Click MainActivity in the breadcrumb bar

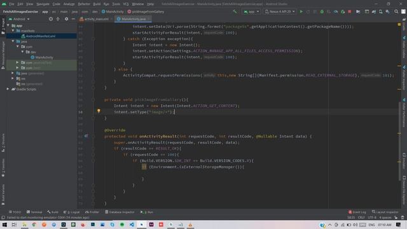(x=113, y=11)
